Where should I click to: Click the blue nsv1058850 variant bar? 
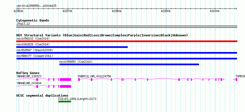pyautogui.click(x=129, y=64)
